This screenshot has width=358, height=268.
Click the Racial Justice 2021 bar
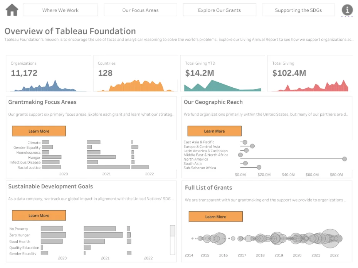(108, 167)
